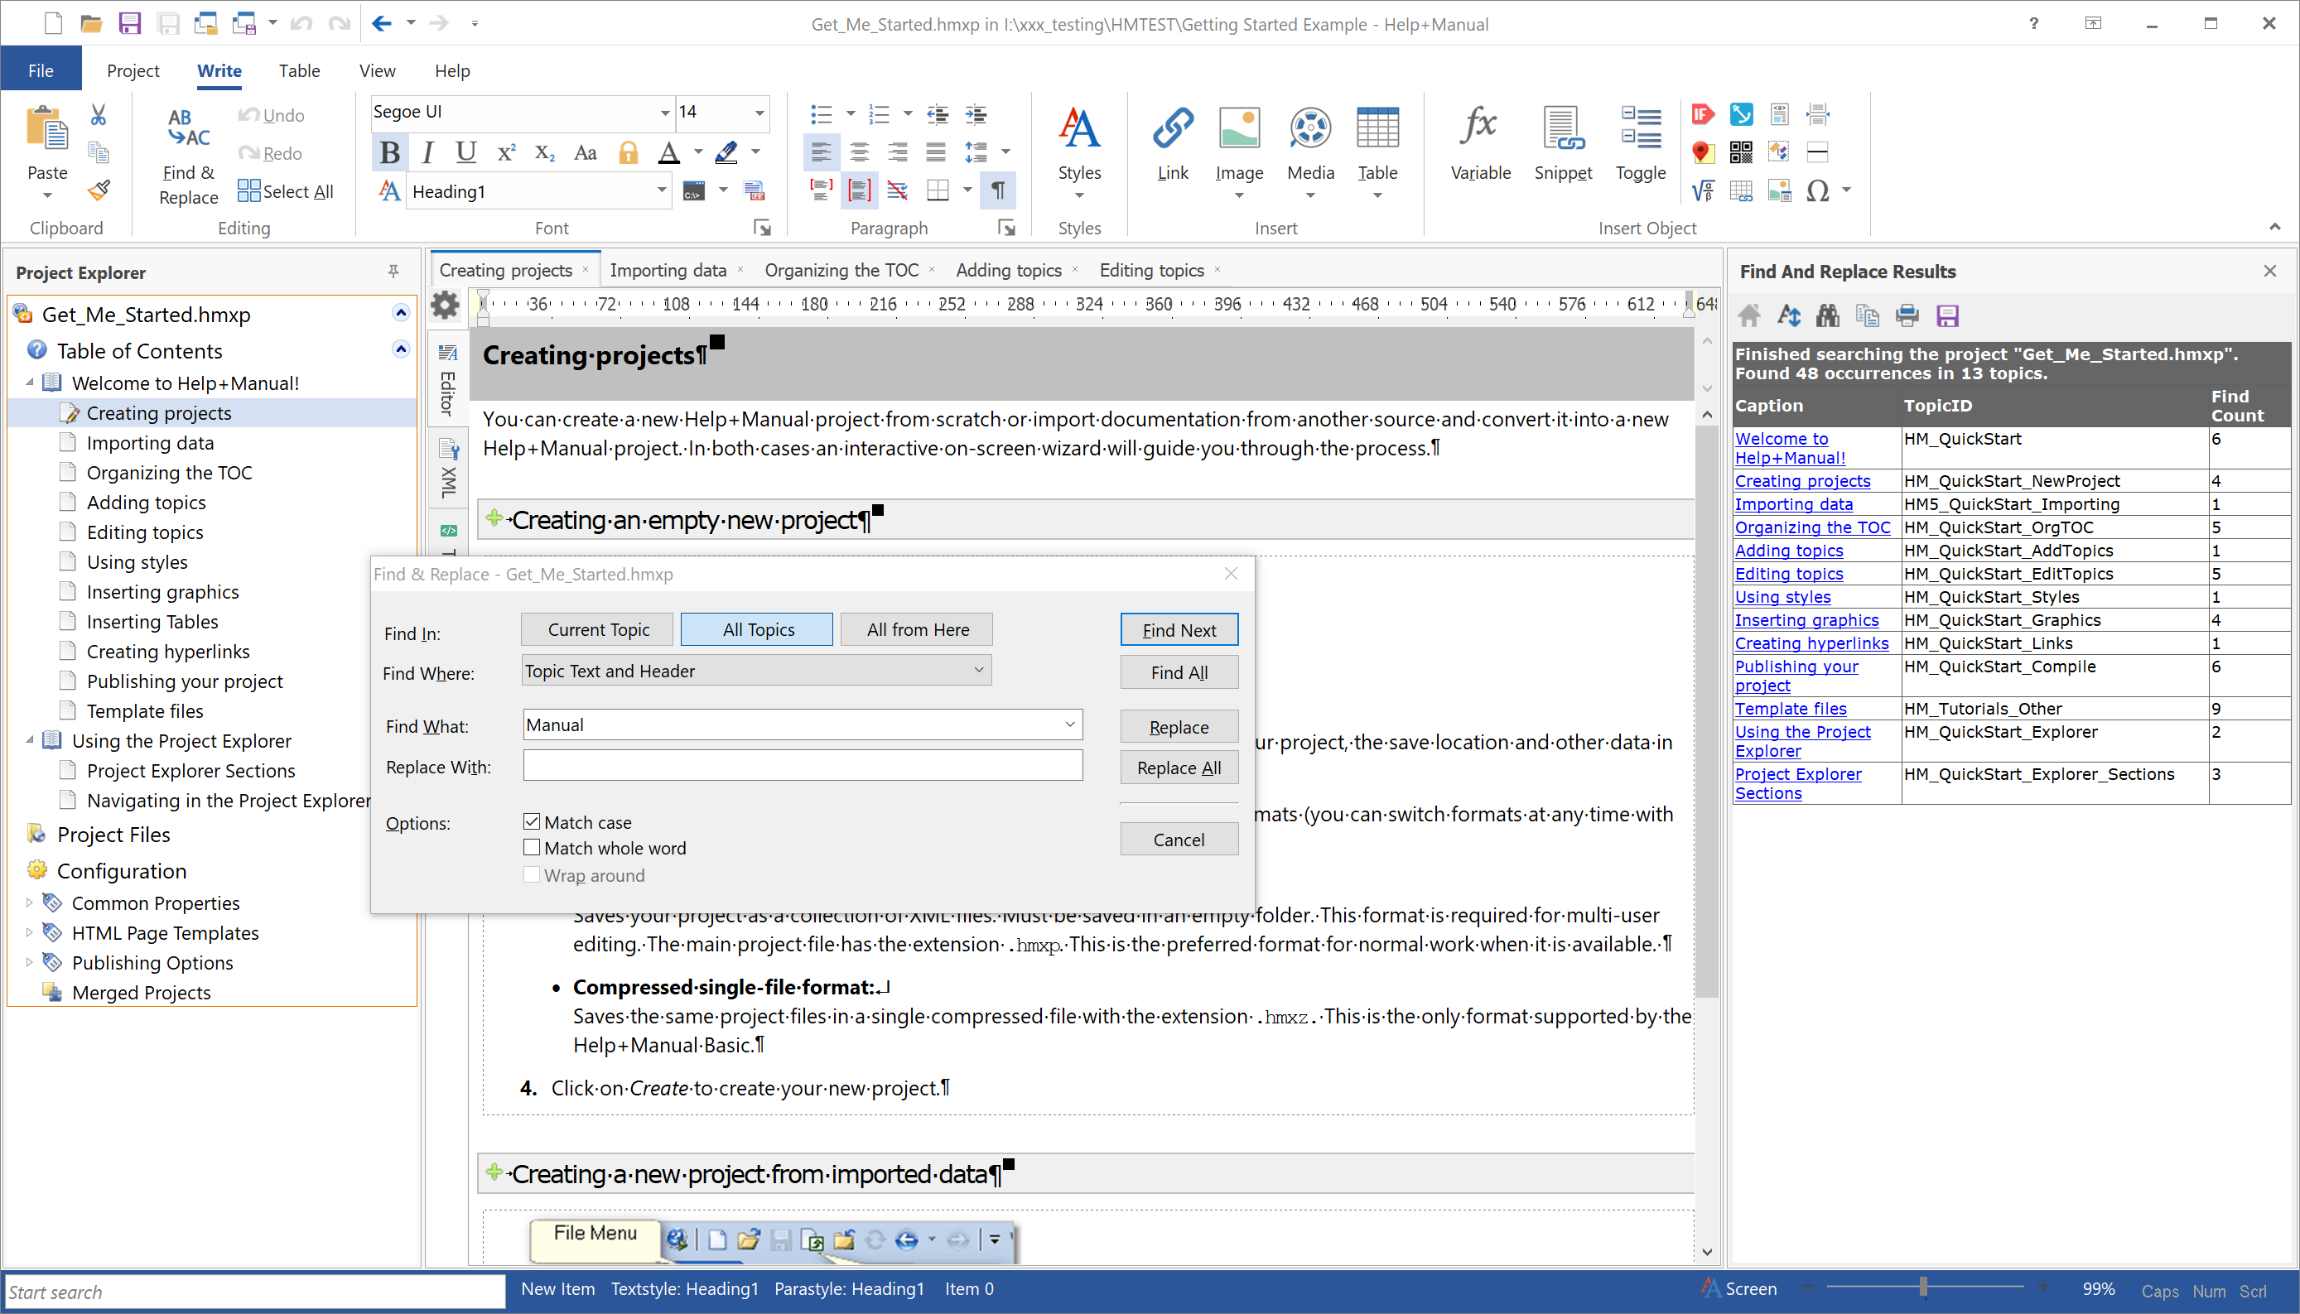Screen dimensions: 2300x1314
Task: Click the superscript icon
Action: [x=506, y=152]
